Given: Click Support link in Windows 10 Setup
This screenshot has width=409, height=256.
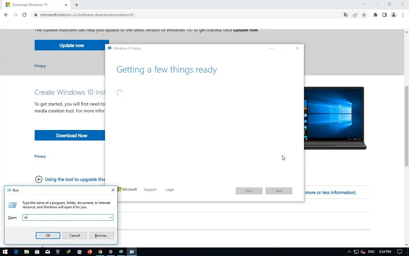Looking at the screenshot, I should [x=150, y=190].
